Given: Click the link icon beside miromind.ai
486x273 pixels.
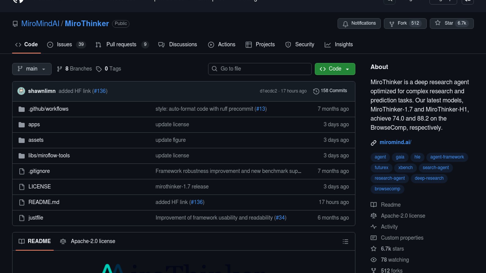Looking at the screenshot, I should pyautogui.click(x=373, y=143).
